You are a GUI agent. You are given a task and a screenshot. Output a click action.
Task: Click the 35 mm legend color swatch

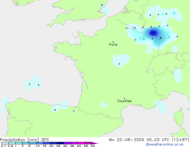click(74, 143)
